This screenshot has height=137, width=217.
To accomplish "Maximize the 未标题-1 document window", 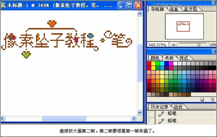I will 130,6.
